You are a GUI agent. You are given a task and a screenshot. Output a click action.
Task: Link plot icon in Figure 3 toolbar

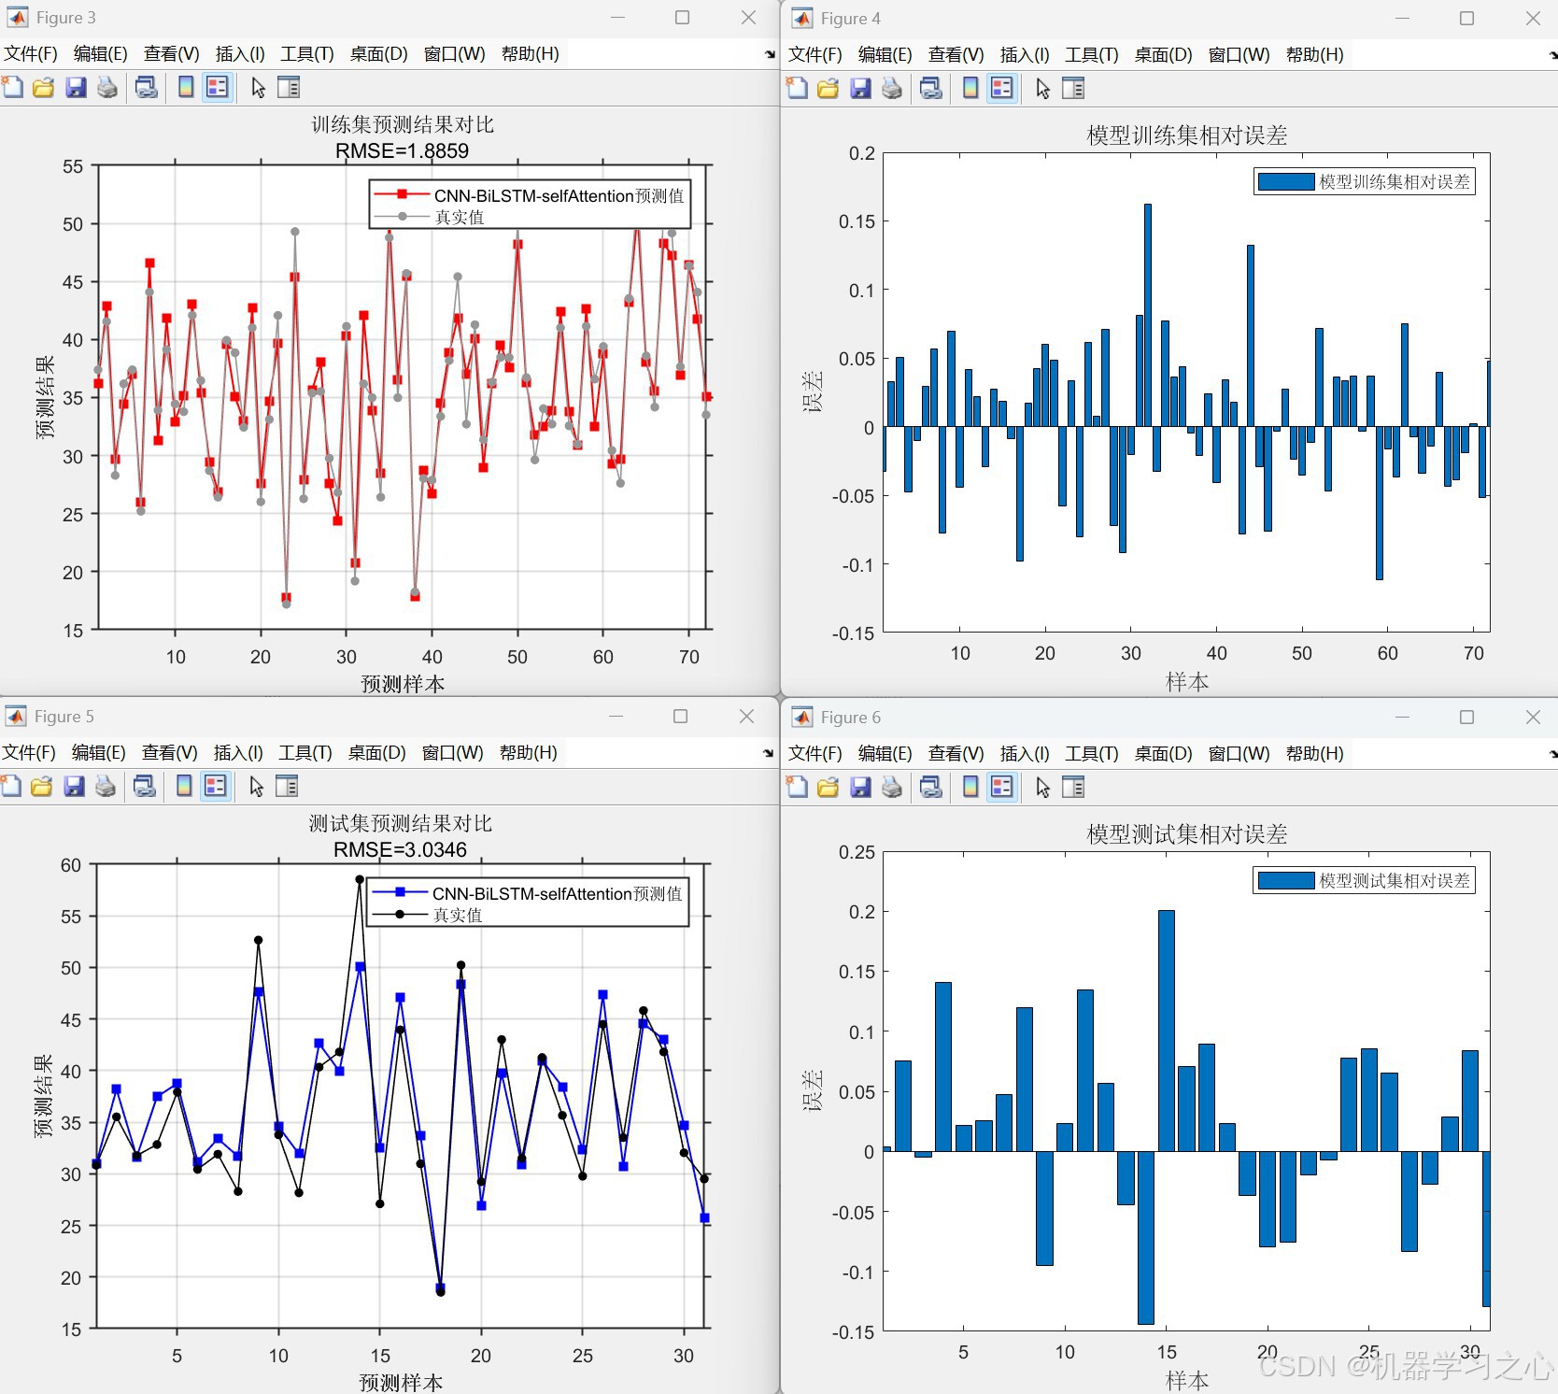tap(146, 88)
